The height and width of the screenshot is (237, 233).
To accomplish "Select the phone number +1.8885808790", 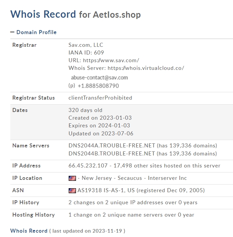I will coord(98,86).
